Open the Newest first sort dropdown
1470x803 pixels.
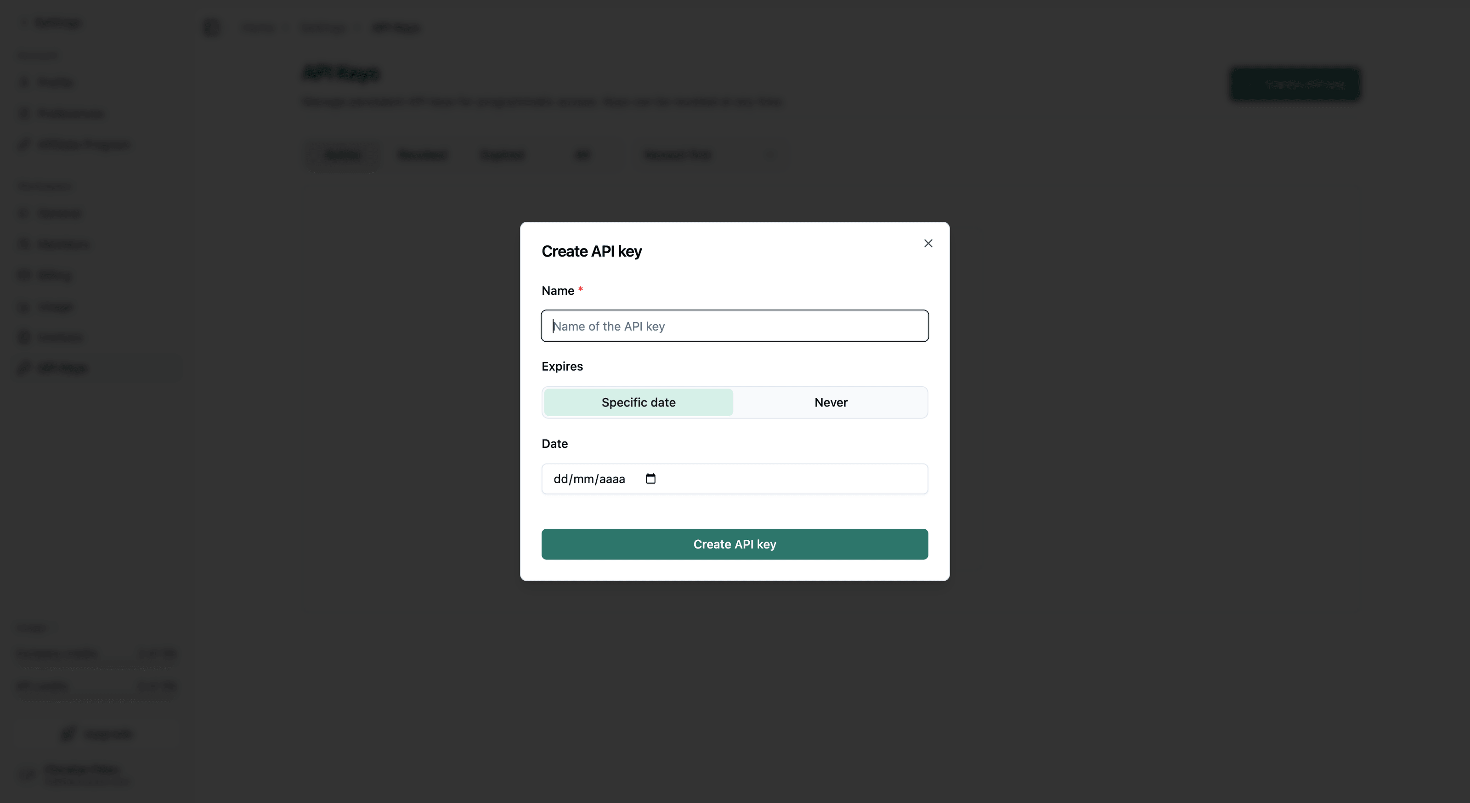click(x=708, y=155)
